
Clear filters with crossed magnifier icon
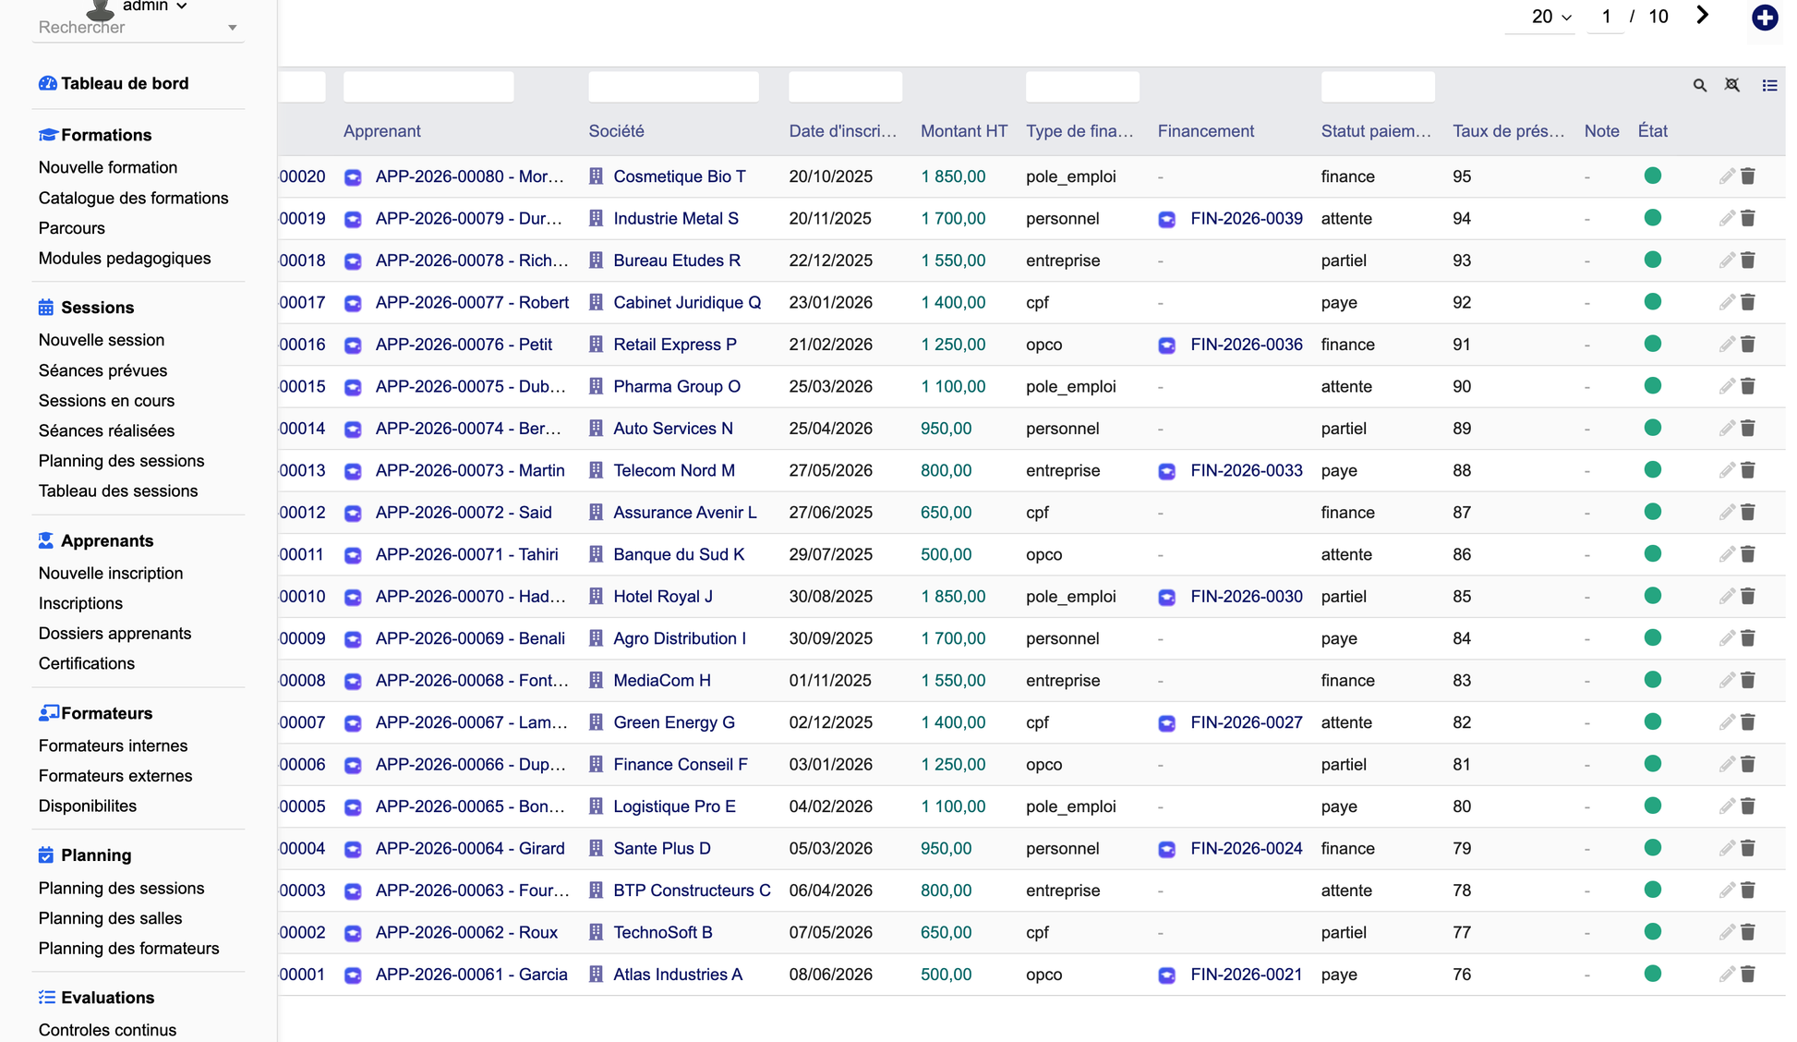point(1732,85)
